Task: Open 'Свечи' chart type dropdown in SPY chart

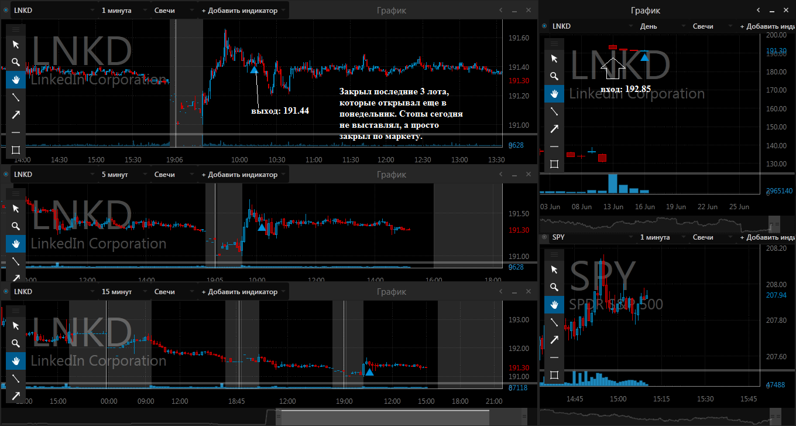Action: tap(712, 237)
